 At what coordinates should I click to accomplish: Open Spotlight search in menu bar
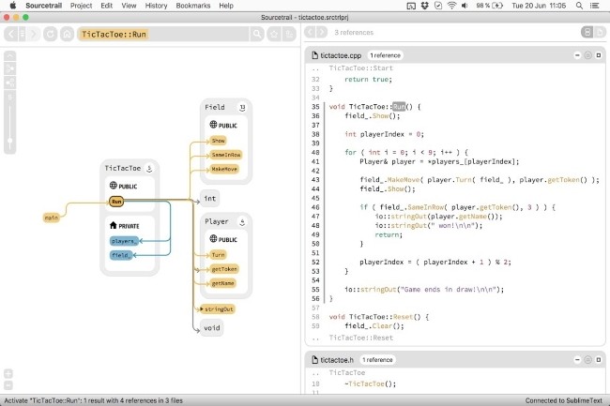coord(579,6)
